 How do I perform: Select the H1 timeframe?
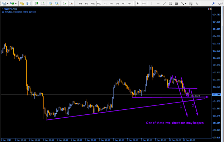point(105,4)
